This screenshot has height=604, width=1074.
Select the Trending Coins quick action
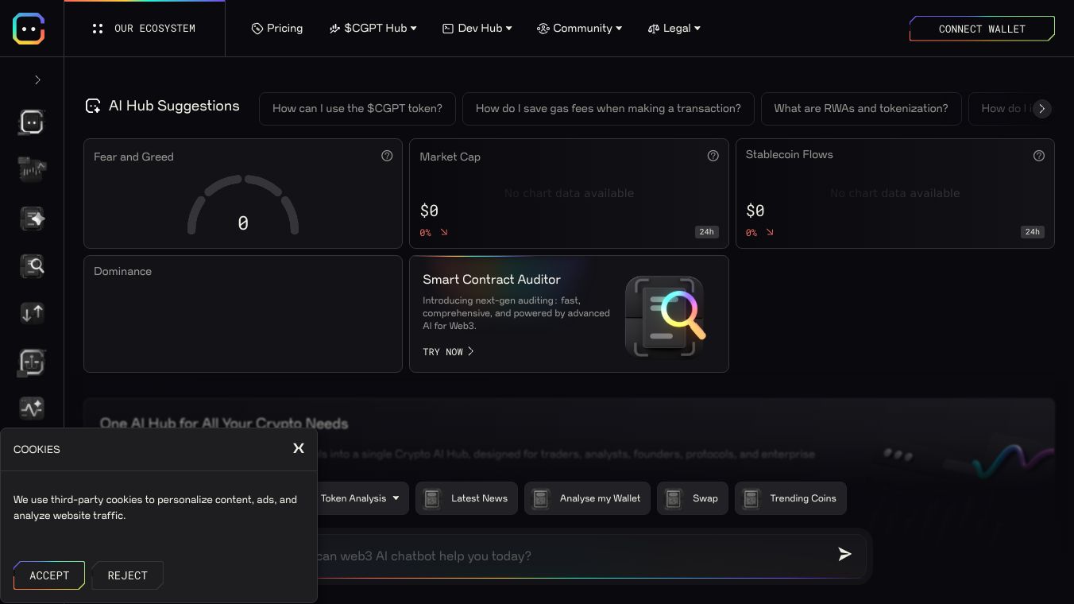[790, 498]
